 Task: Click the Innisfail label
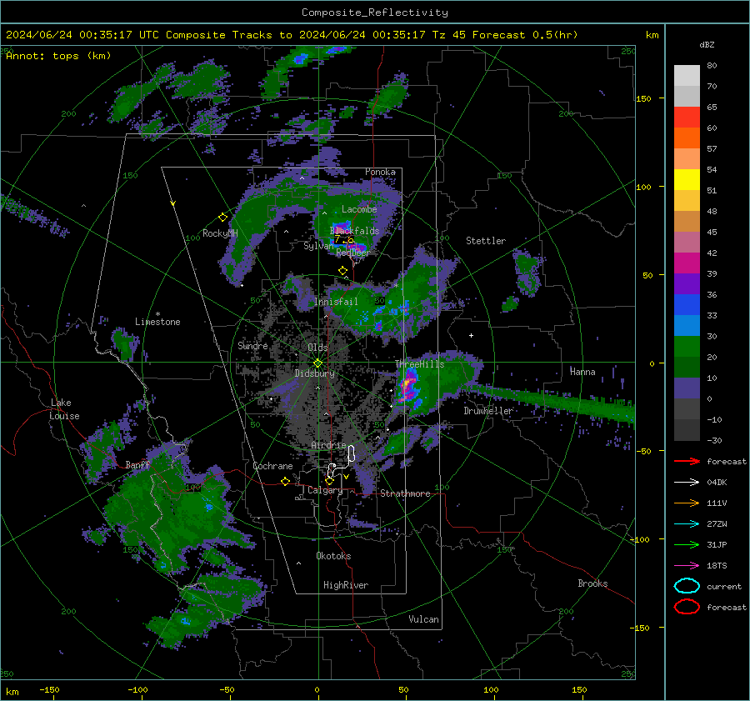(x=336, y=302)
